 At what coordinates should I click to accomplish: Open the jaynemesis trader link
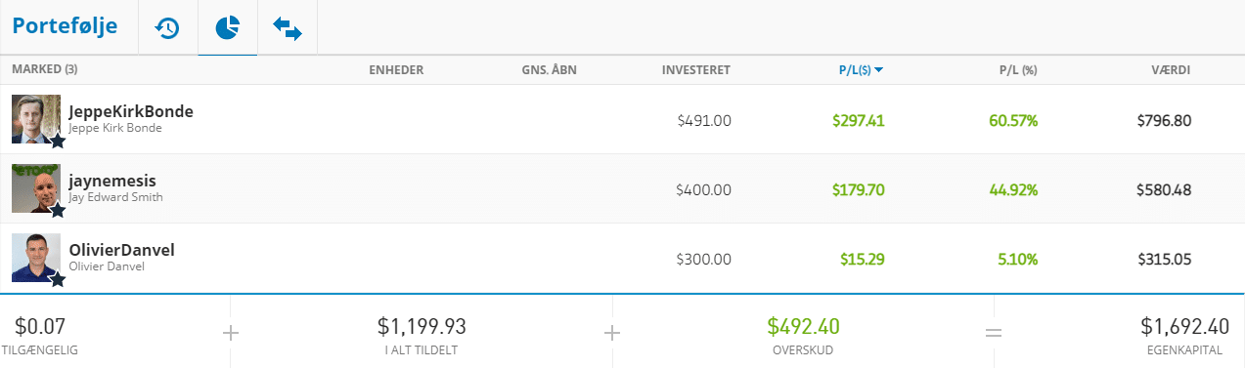pyautogui.click(x=112, y=181)
